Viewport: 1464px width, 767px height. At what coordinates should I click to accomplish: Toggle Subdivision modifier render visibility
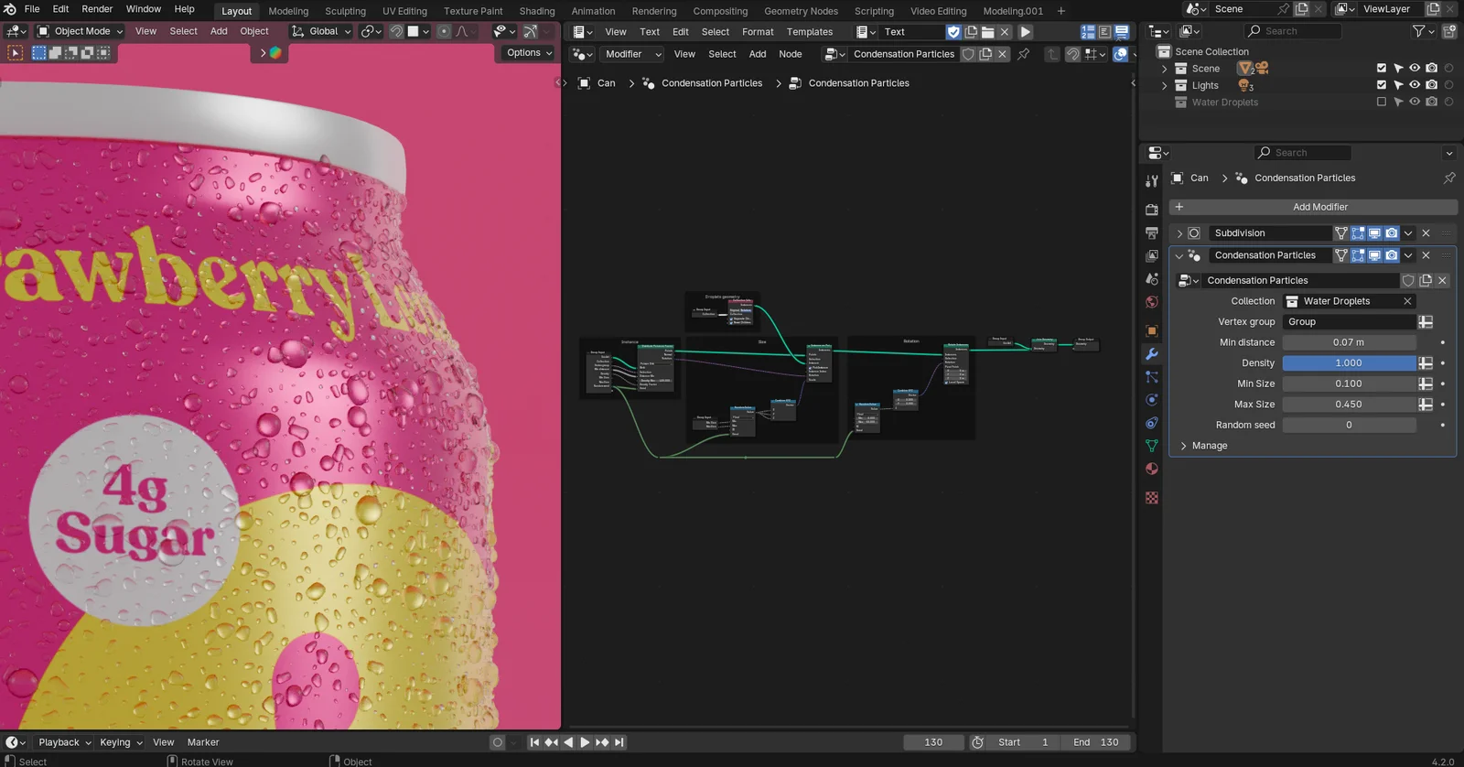(x=1391, y=233)
